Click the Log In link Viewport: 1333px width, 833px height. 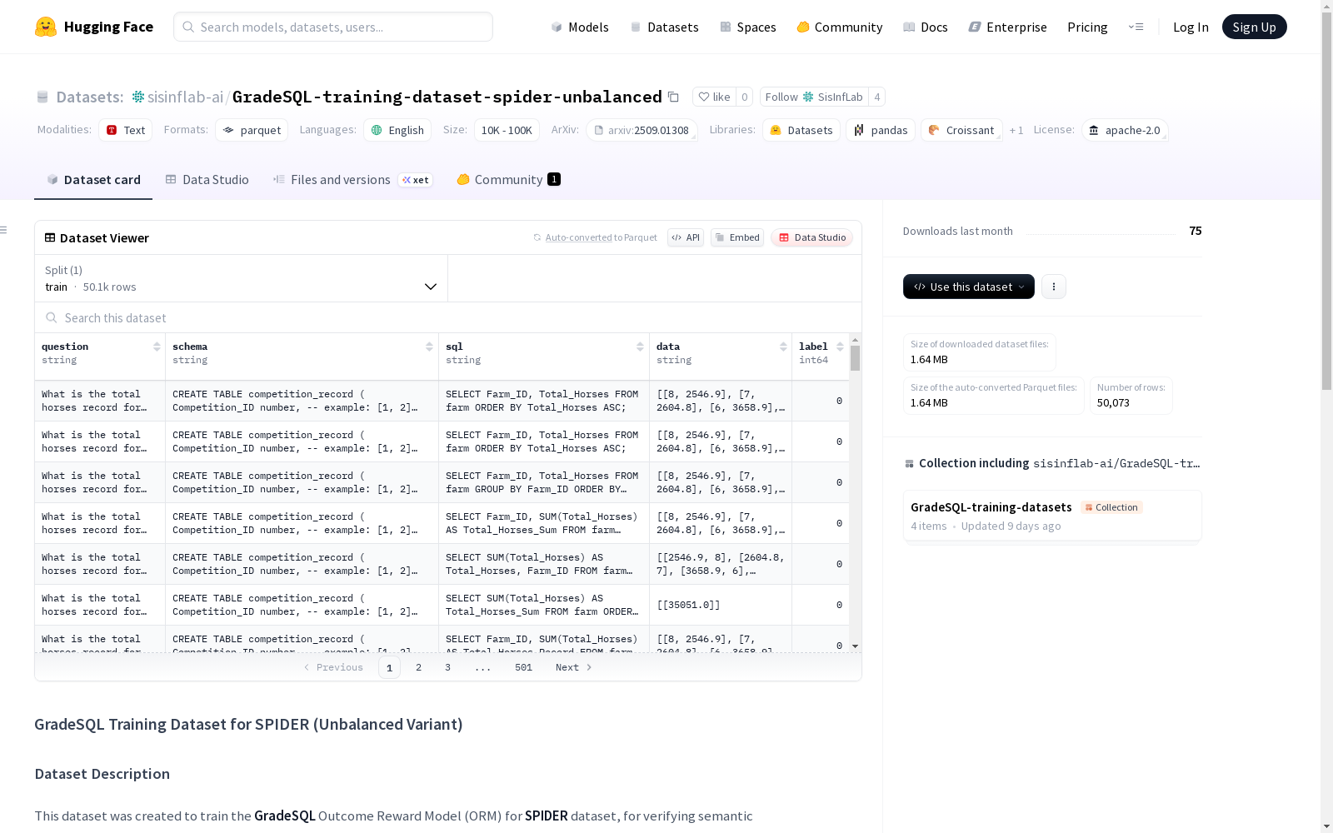click(1191, 27)
